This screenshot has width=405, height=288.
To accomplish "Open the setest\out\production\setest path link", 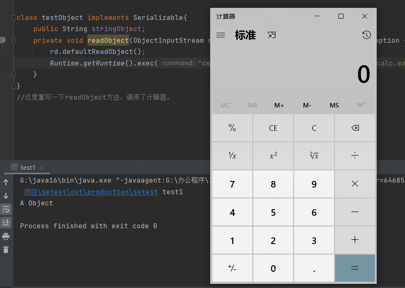I will pos(91,192).
